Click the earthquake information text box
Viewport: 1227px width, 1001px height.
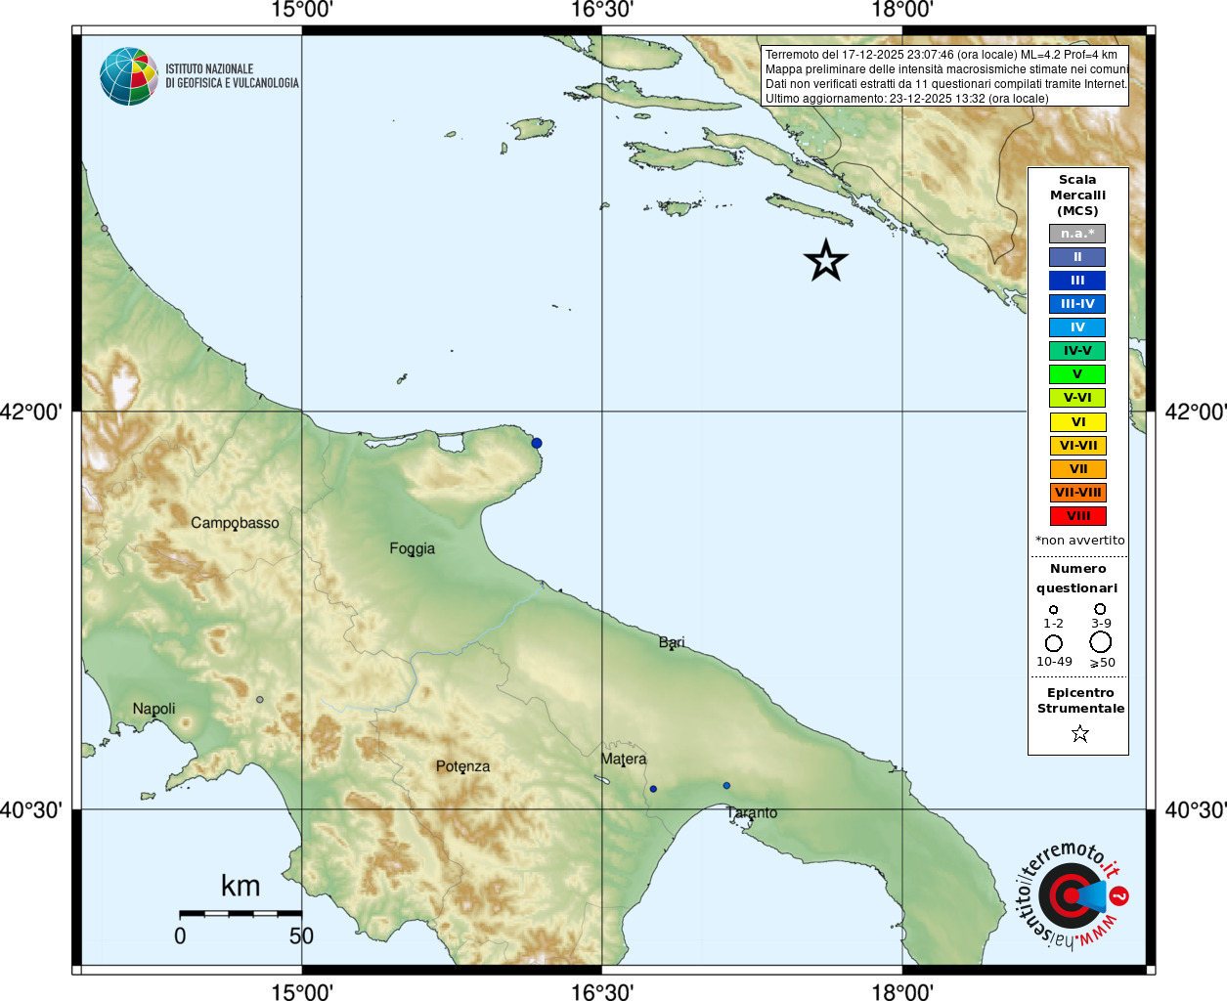[944, 76]
